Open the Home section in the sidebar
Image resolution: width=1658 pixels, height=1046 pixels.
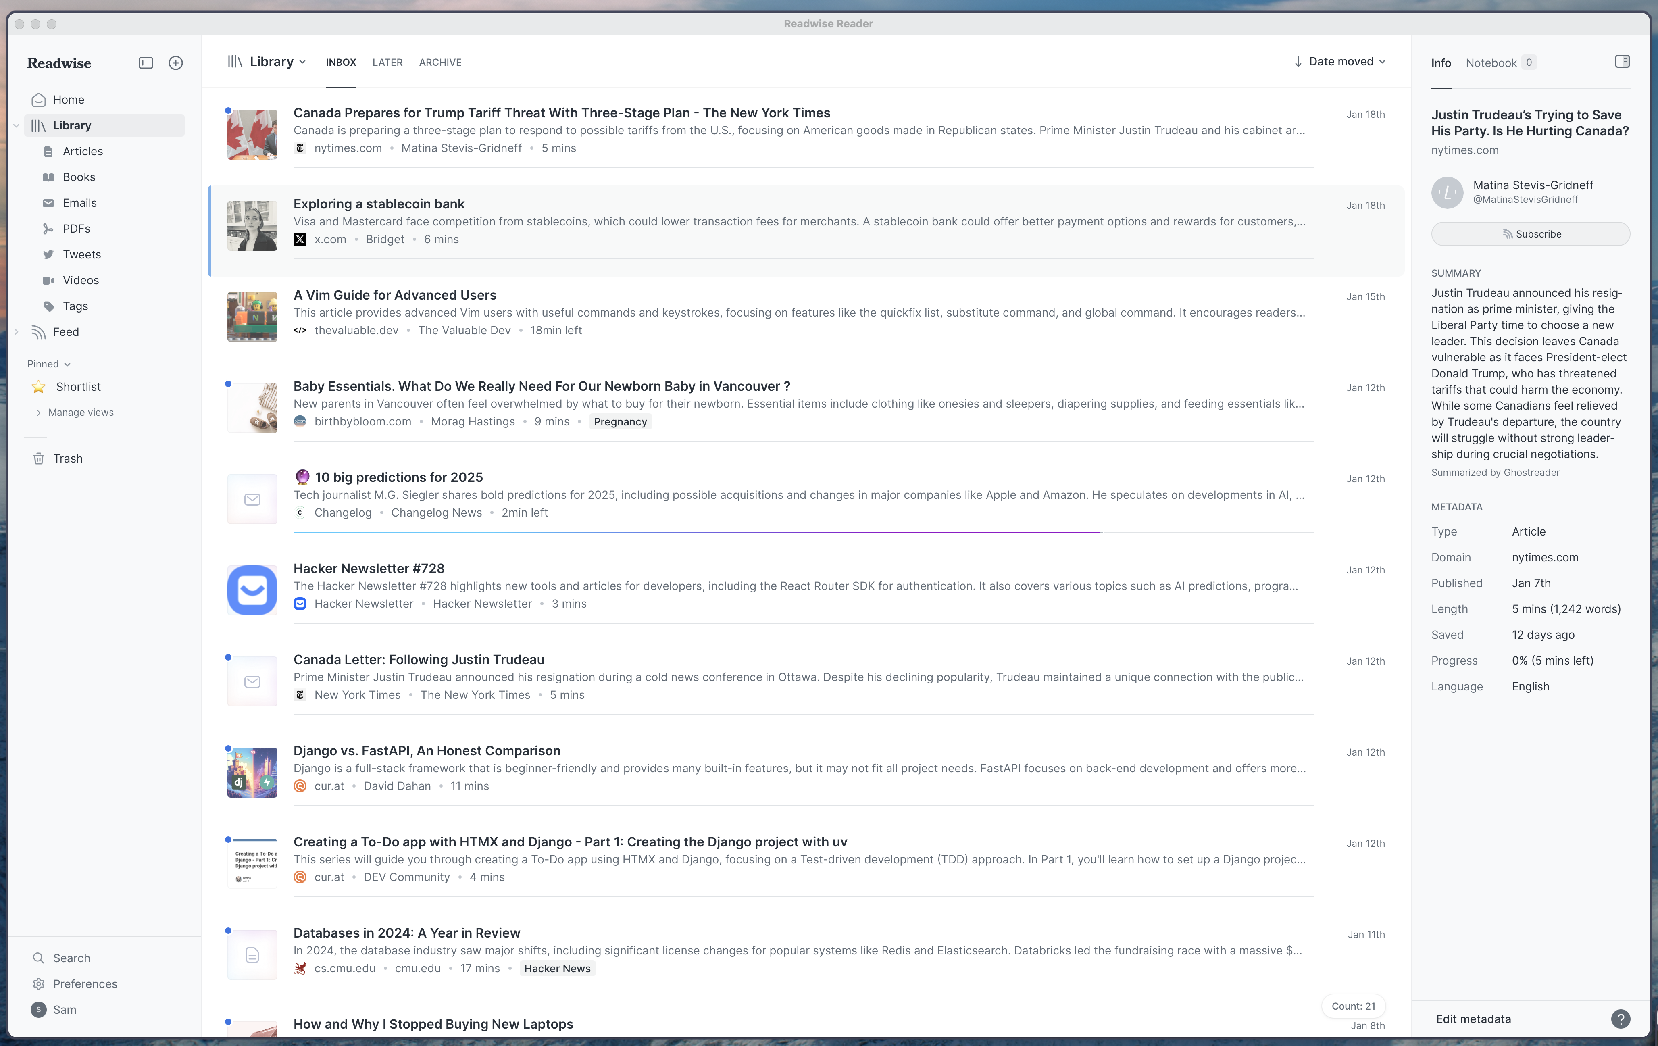pyautogui.click(x=68, y=99)
